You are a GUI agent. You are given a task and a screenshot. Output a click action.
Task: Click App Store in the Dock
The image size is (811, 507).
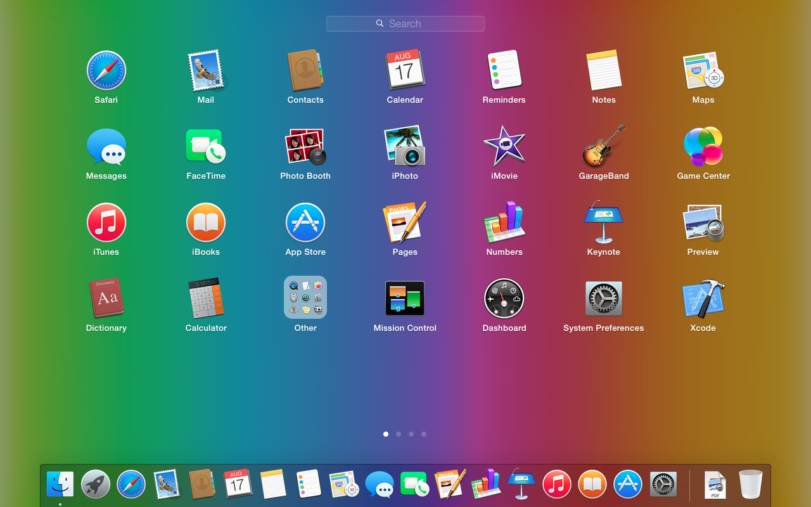coord(628,485)
